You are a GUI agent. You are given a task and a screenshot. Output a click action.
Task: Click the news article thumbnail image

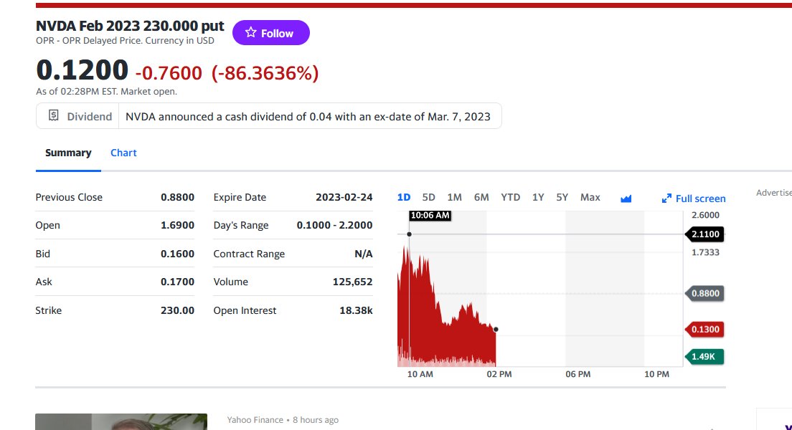[x=121, y=422]
